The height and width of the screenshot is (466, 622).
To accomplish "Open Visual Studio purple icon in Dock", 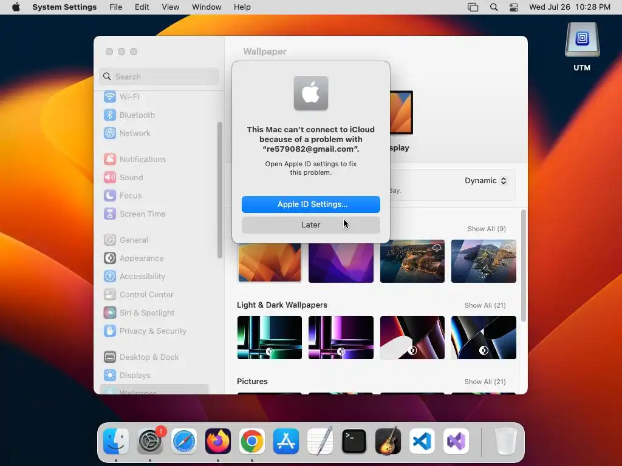I will tap(456, 441).
